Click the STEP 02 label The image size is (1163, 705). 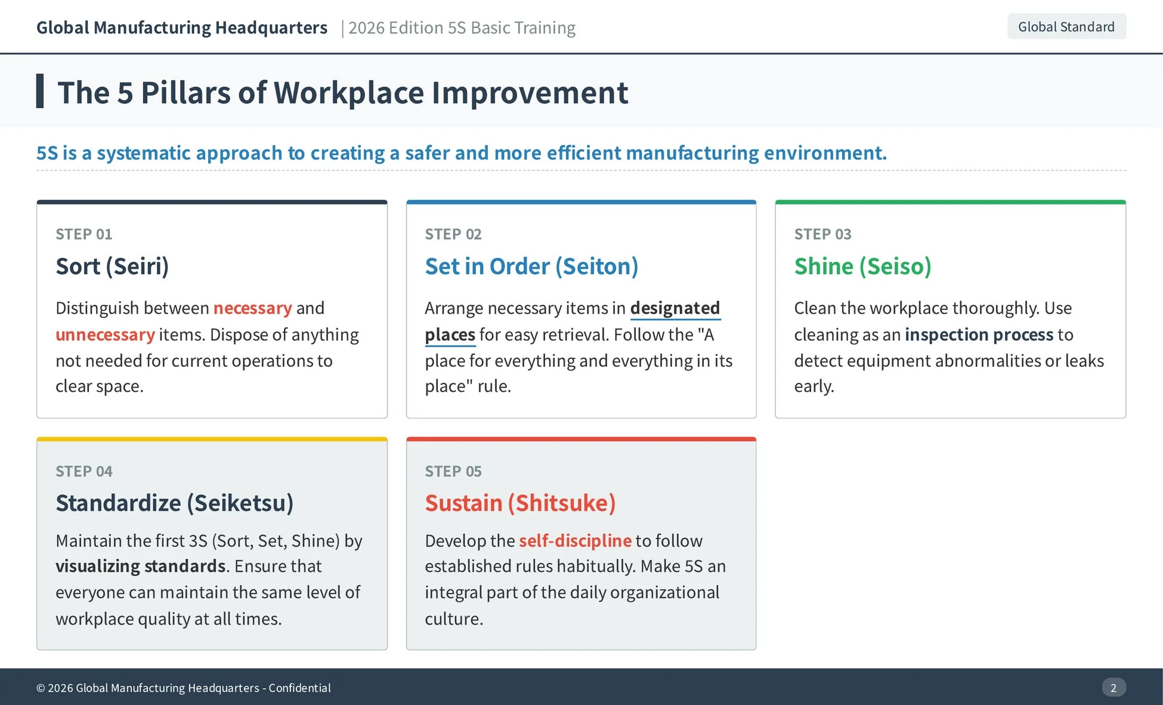453,234
